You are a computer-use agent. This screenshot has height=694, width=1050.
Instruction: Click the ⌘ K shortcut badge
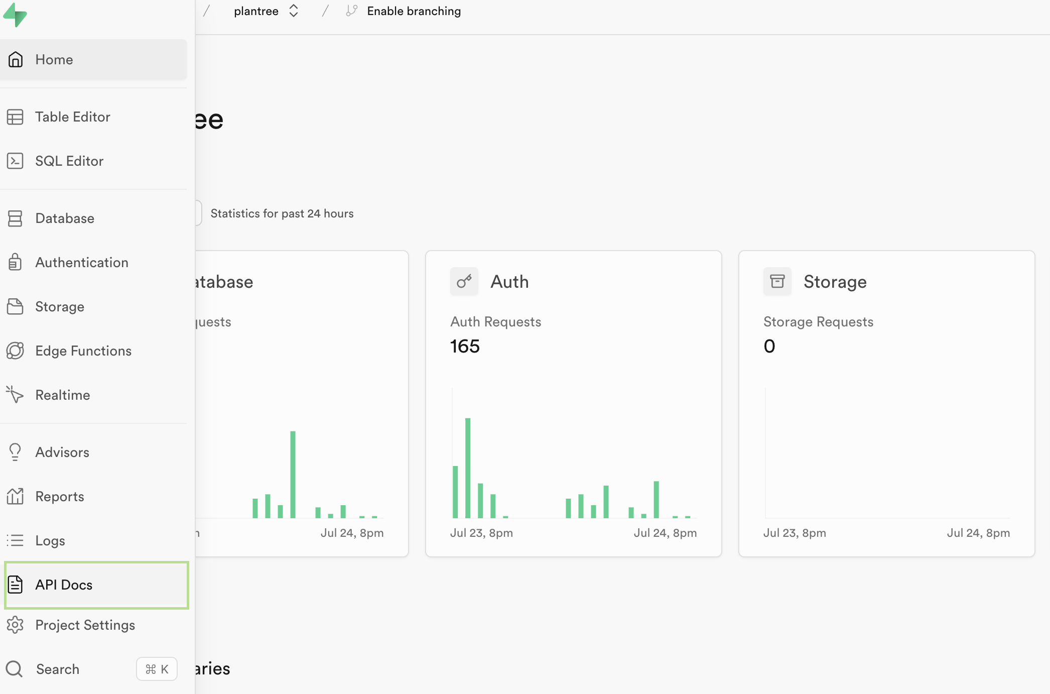157,669
